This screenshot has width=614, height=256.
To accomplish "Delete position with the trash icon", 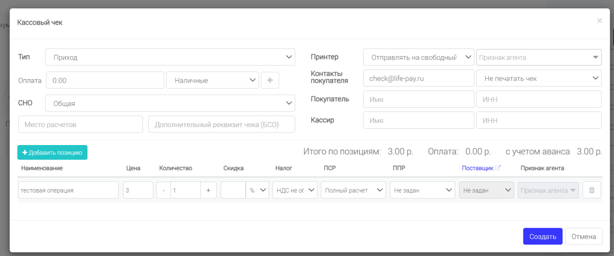I will click(x=591, y=190).
